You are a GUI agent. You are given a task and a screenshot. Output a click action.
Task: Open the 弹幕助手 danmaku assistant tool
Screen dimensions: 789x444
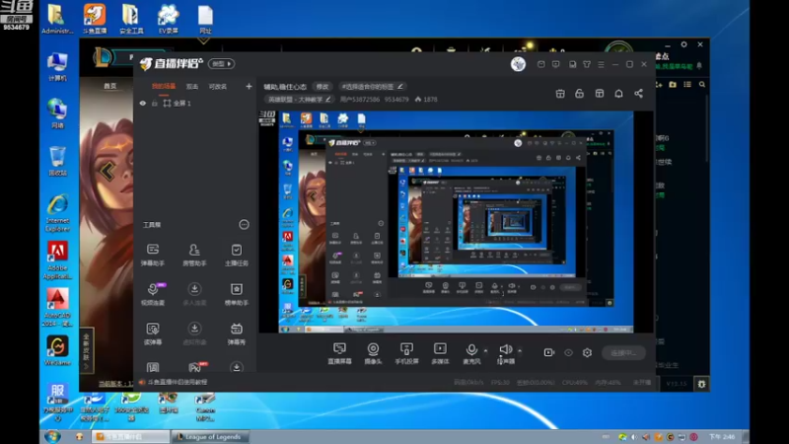153,255
